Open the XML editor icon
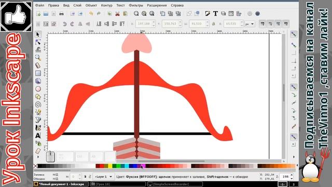Screen dimensions: 332x187 pyautogui.click(x=231, y=14)
